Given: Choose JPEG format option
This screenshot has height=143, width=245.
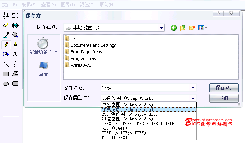Looking at the screenshot, I should (x=149, y=124).
